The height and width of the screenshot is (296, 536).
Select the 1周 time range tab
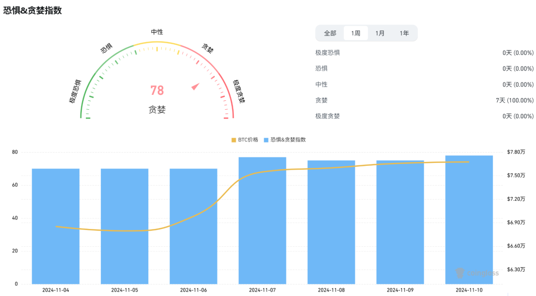point(355,33)
